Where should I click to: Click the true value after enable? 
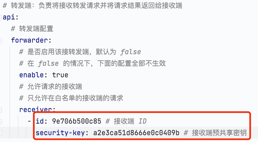tap(60, 75)
